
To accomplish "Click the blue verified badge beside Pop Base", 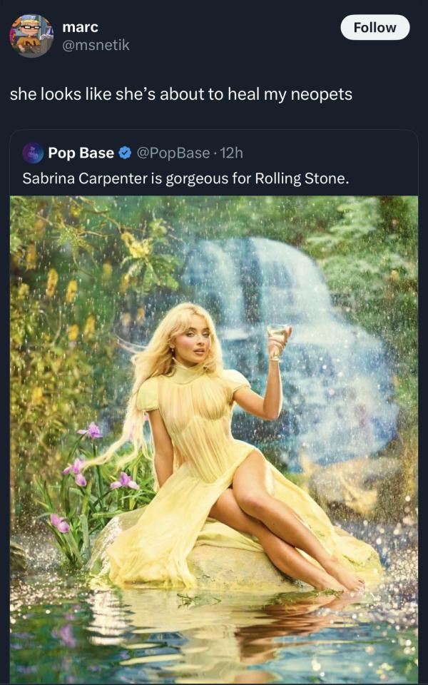I will [x=125, y=153].
